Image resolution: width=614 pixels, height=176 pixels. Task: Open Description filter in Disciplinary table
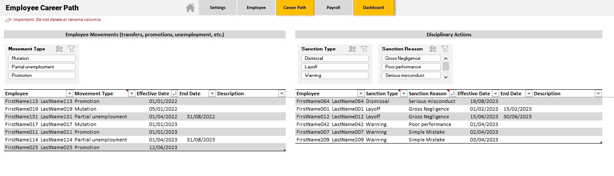[598, 94]
